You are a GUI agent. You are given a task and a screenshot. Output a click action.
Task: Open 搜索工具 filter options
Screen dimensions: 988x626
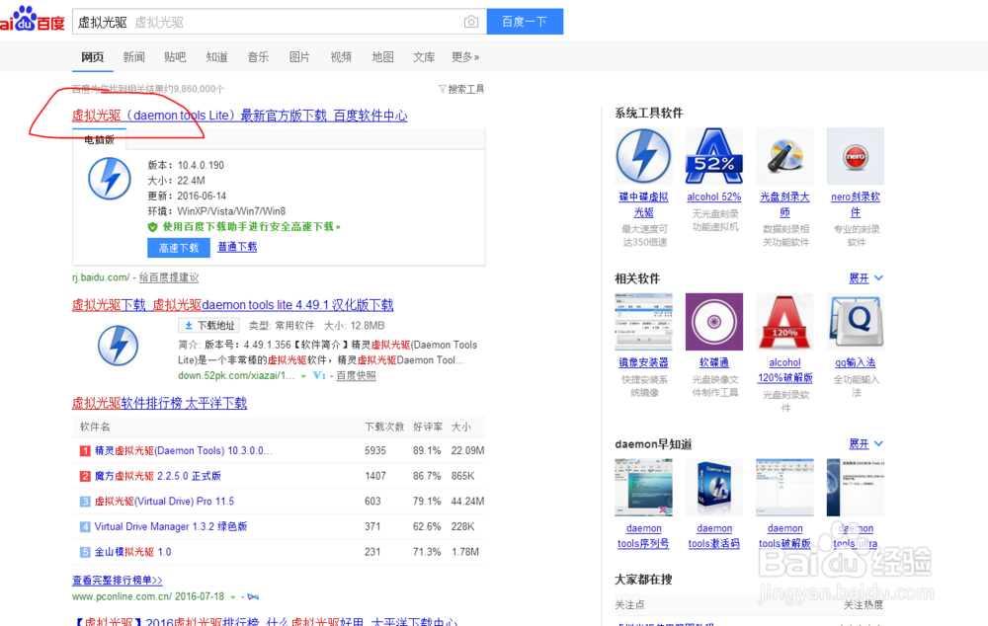[461, 90]
